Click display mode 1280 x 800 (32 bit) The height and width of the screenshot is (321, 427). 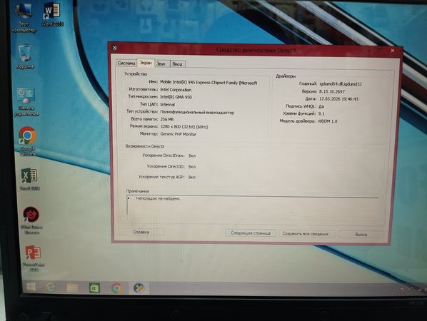pyautogui.click(x=184, y=126)
